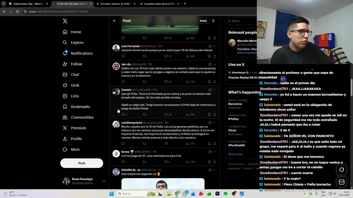Viewport: 353px width, 198px height.
Task: Open more options on Jair-AL-'s reply
Action: 215,64
